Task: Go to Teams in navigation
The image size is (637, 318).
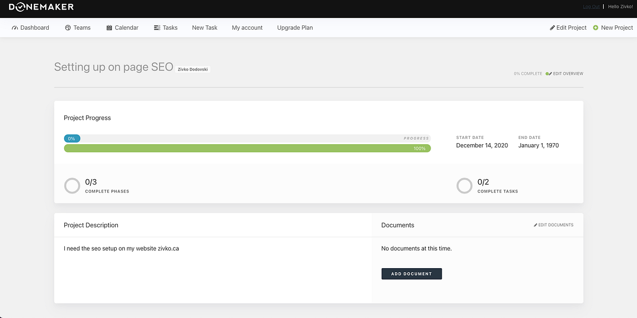Action: point(82,28)
